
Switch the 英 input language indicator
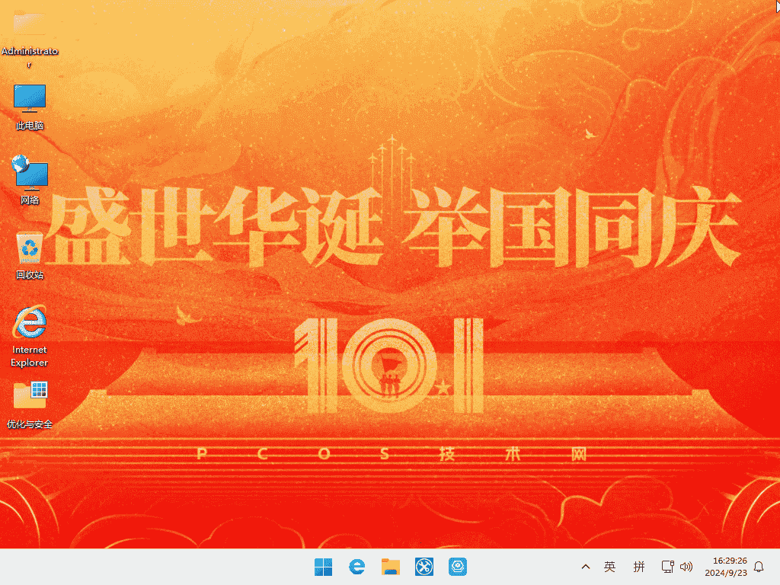click(x=609, y=567)
